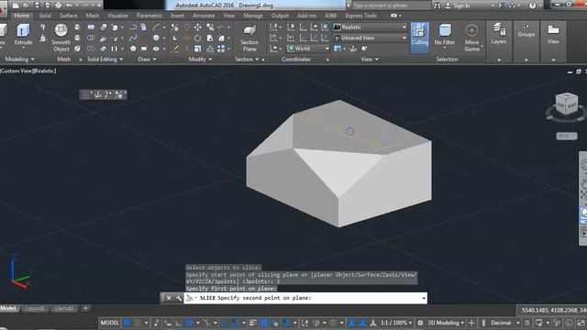Click the Open file quick access icon
The width and height of the screenshot is (587, 330).
click(x=26, y=5)
